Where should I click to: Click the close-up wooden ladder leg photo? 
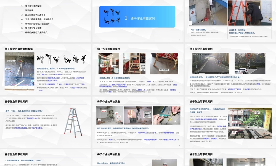pyautogui.click(x=164, y=64)
